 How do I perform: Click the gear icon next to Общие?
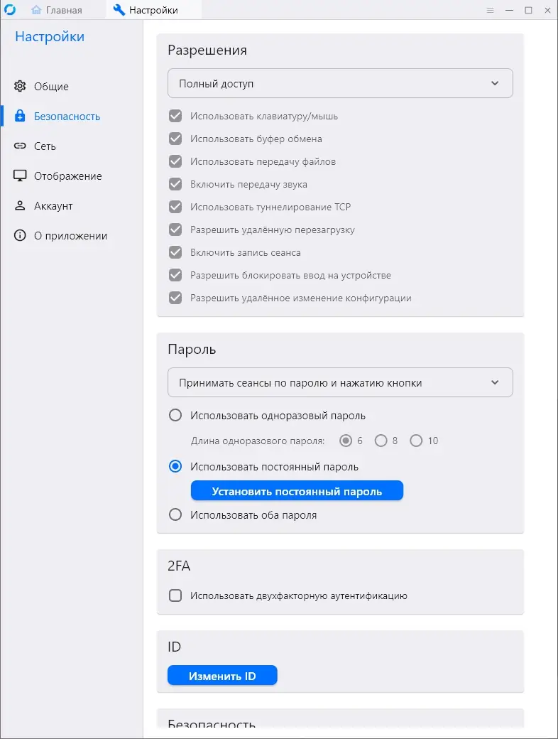point(20,87)
